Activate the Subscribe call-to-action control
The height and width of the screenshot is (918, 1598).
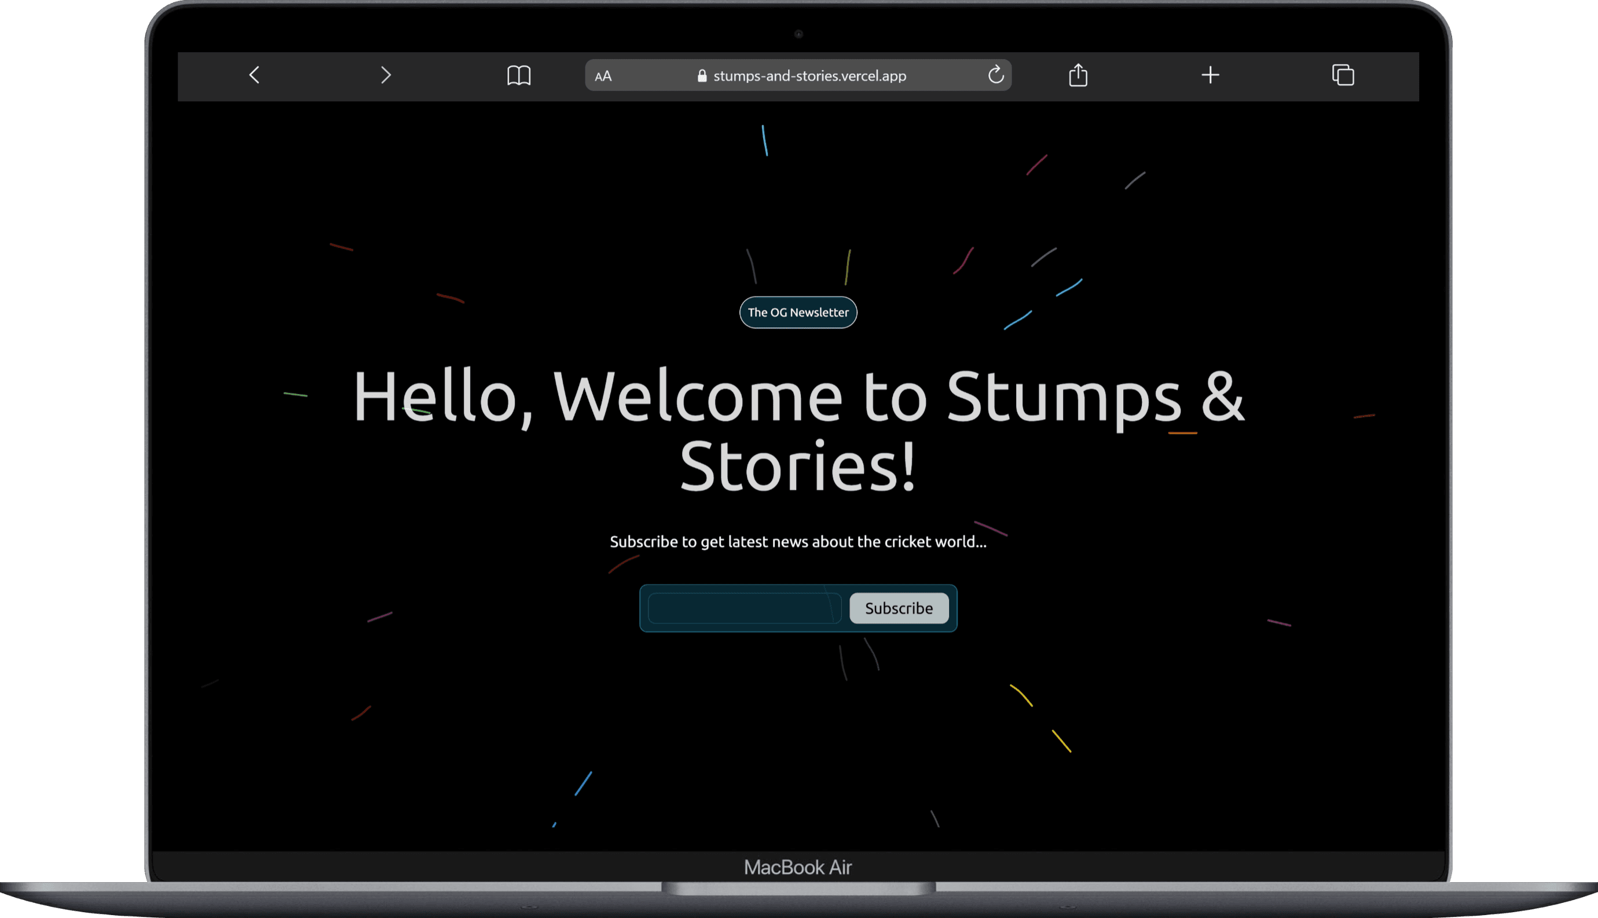click(899, 608)
